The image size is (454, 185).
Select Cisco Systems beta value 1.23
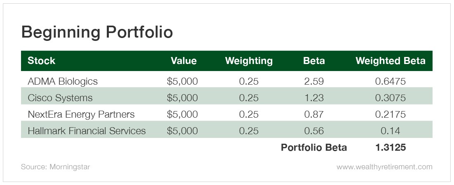coord(314,98)
